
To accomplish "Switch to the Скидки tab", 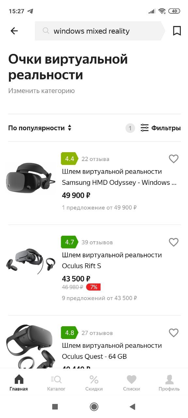I will 94,383.
